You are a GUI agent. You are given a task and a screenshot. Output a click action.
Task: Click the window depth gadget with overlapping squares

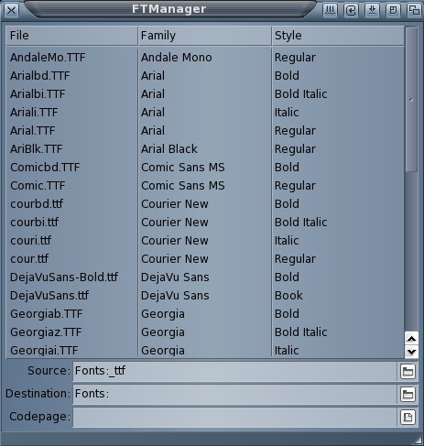pyautogui.click(x=414, y=10)
